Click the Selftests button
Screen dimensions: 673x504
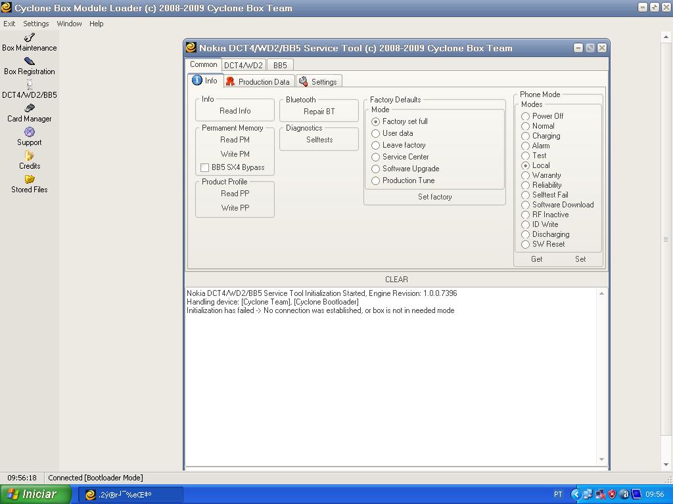point(319,140)
